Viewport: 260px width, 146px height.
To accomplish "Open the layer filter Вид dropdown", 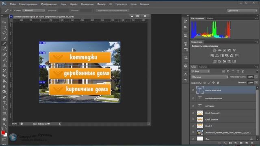I will click(x=200, y=71).
